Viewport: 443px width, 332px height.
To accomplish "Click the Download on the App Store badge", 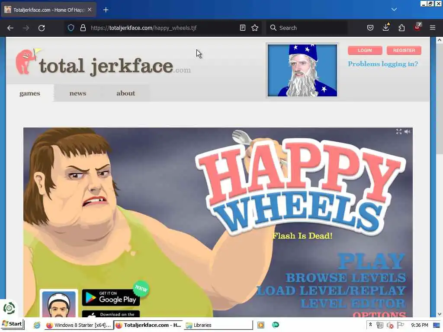I will click(111, 314).
